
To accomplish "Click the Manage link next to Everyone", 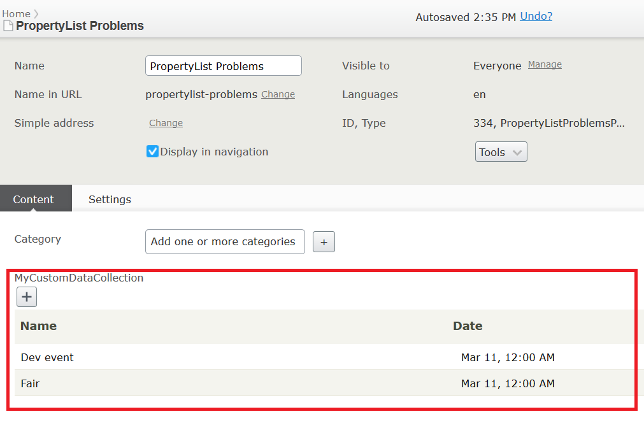I will [x=545, y=65].
